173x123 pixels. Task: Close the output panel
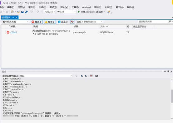click(x=171, y=72)
